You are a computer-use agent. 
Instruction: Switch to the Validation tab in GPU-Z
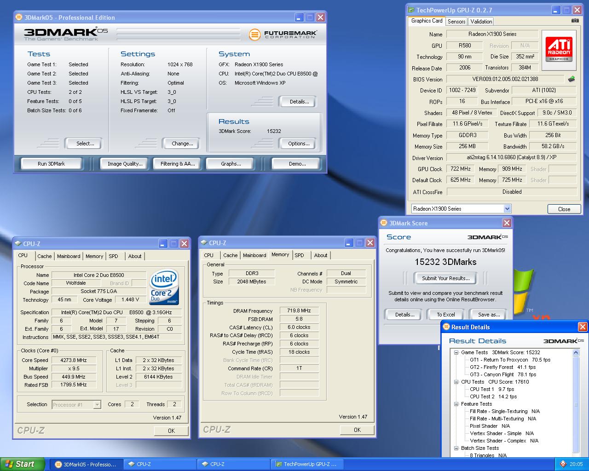click(x=481, y=22)
